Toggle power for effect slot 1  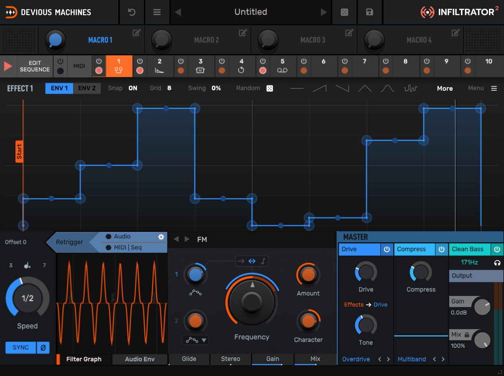click(99, 61)
